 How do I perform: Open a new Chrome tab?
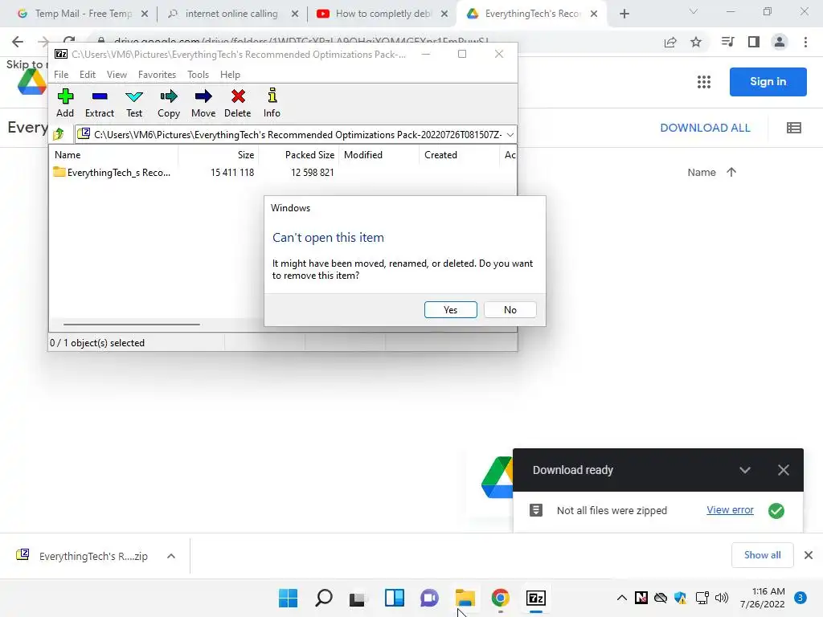point(624,14)
